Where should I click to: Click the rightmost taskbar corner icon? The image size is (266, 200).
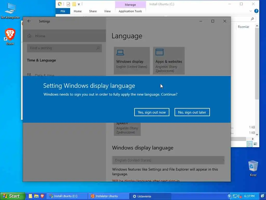point(263,196)
